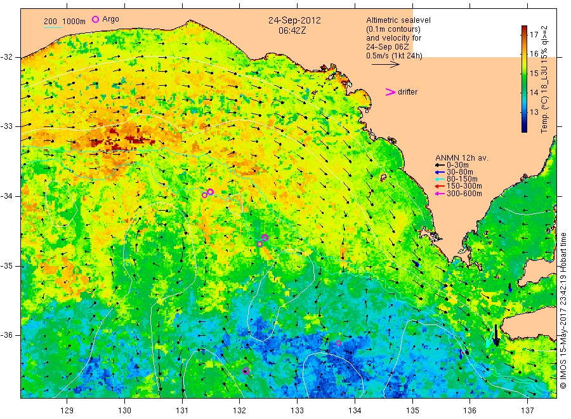Image resolution: width=571 pixels, height=419 pixels.
Task: Click the 'Temp. (°C)' color bar title
Action: tap(544, 116)
